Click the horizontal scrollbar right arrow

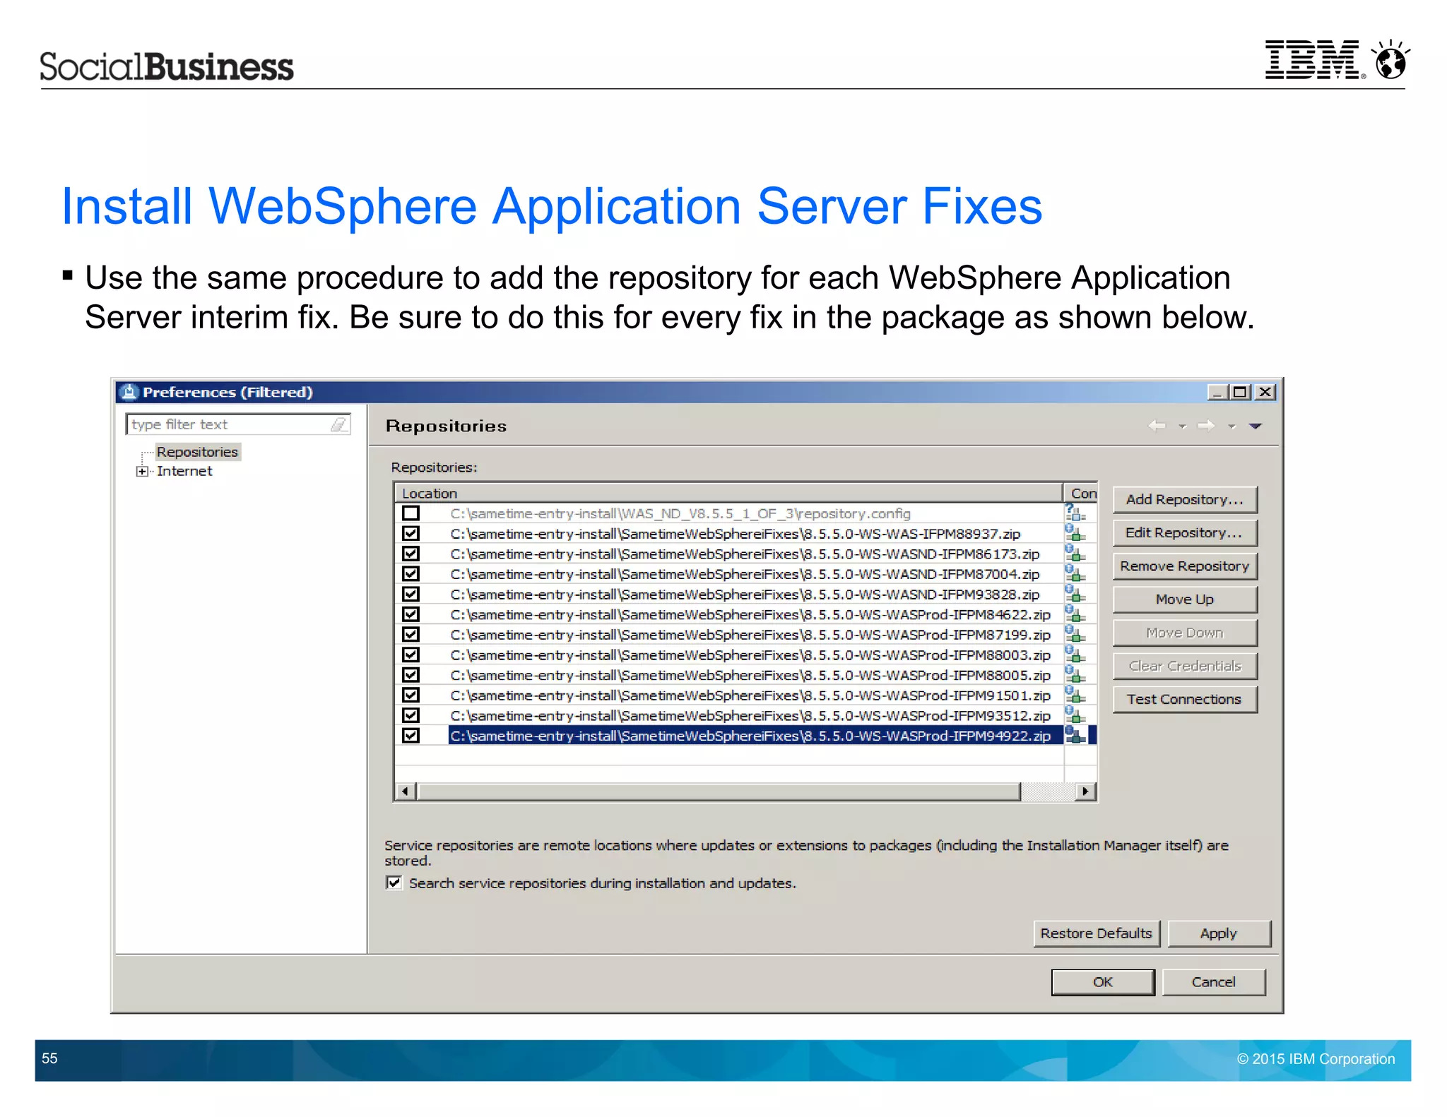point(1086,791)
